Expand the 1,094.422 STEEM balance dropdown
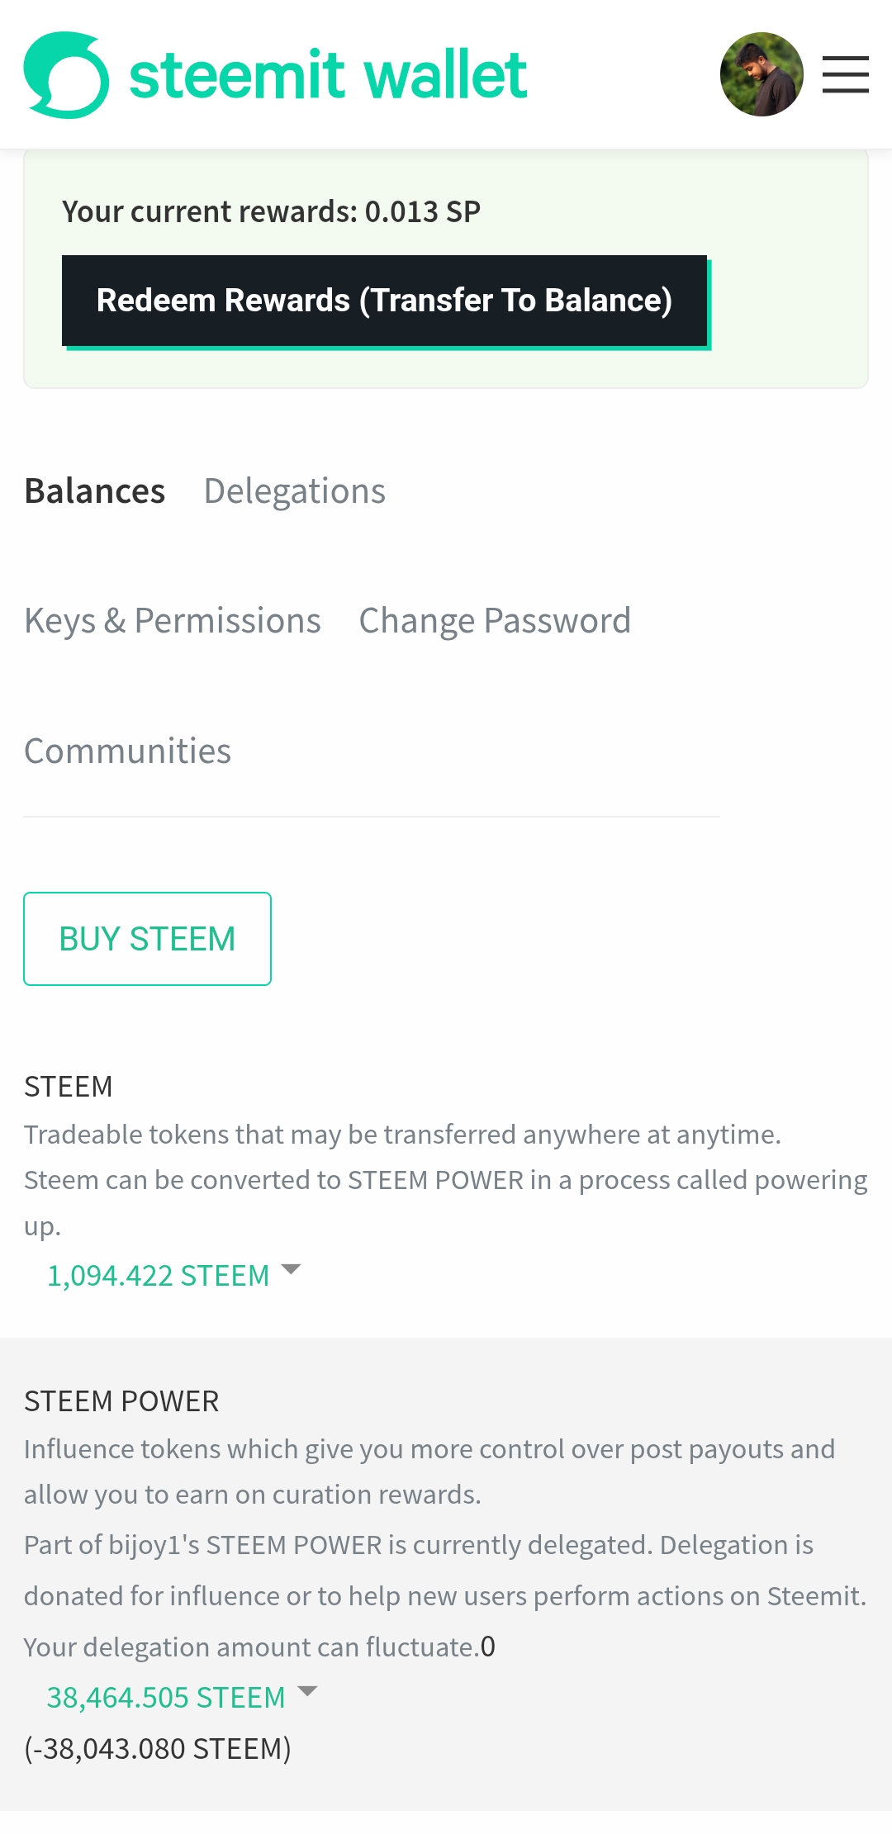 click(x=159, y=1276)
